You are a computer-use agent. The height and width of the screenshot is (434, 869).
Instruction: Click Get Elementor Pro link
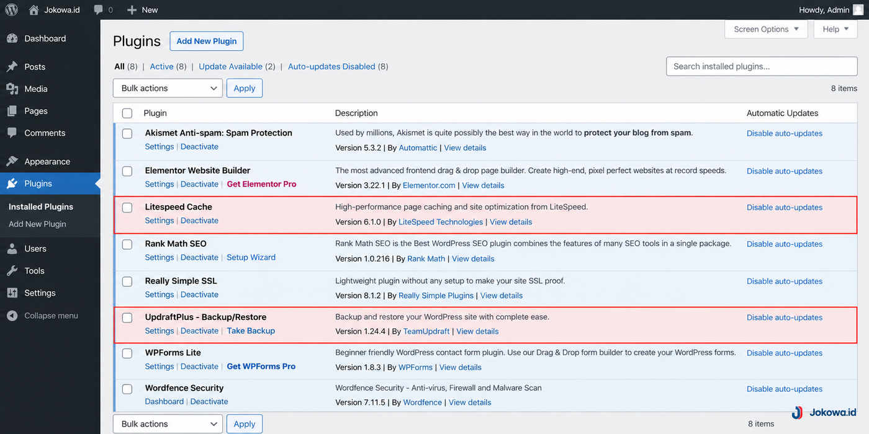point(261,184)
